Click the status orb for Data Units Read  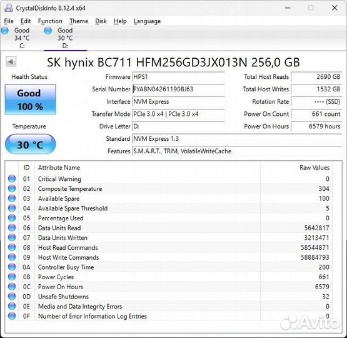(x=12, y=228)
